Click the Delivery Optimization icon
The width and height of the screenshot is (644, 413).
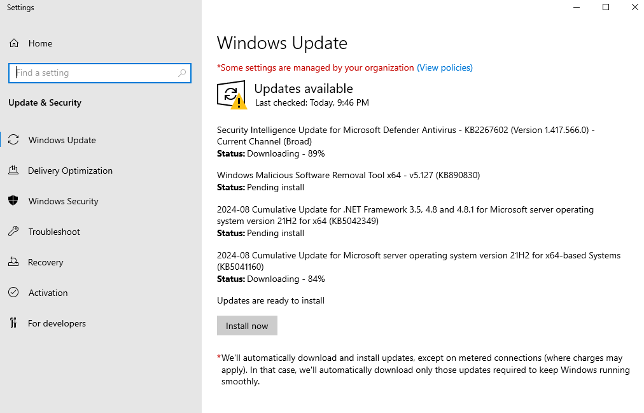(13, 171)
